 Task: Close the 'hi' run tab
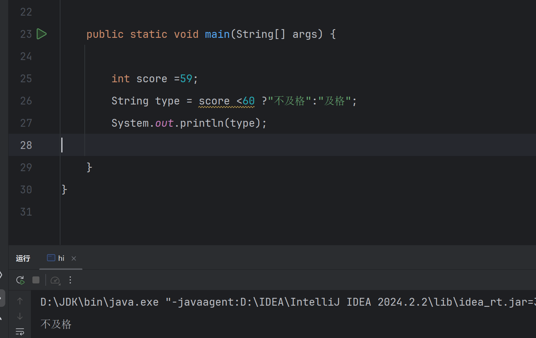[74, 258]
